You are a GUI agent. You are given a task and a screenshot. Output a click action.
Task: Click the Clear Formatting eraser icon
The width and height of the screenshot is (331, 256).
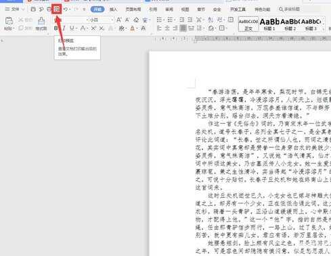click(136, 20)
